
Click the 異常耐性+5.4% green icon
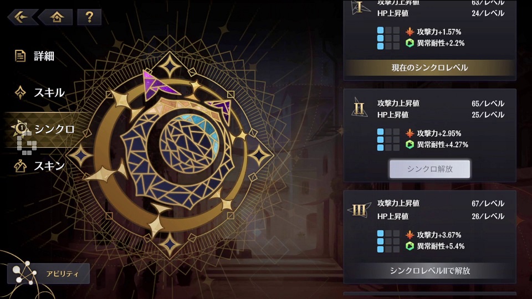coord(410,246)
